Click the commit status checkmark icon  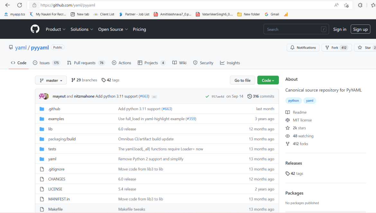pyautogui.click(x=207, y=96)
